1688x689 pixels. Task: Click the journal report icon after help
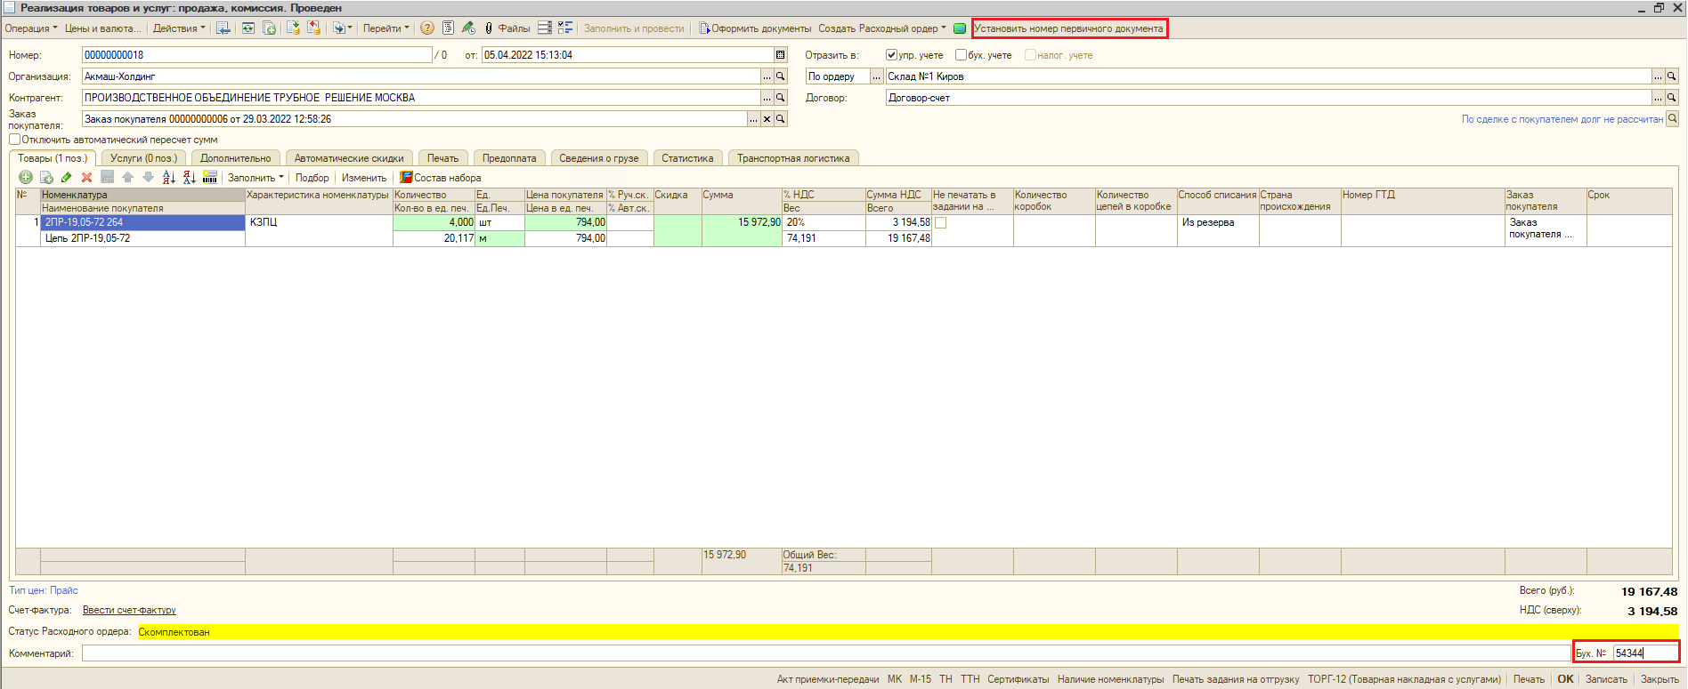(448, 28)
